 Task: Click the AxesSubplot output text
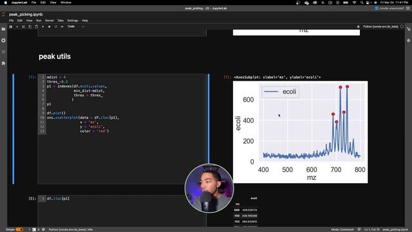[277, 77]
